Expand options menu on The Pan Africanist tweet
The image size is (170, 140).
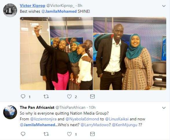pyautogui.click(x=164, y=108)
